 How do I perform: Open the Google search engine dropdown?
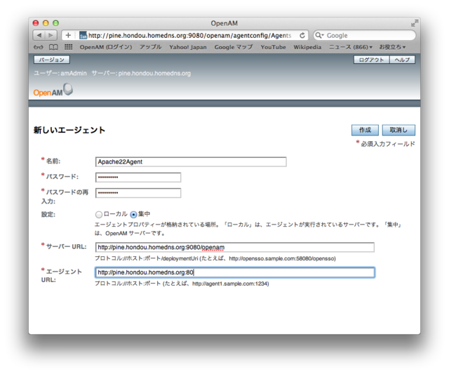point(320,35)
